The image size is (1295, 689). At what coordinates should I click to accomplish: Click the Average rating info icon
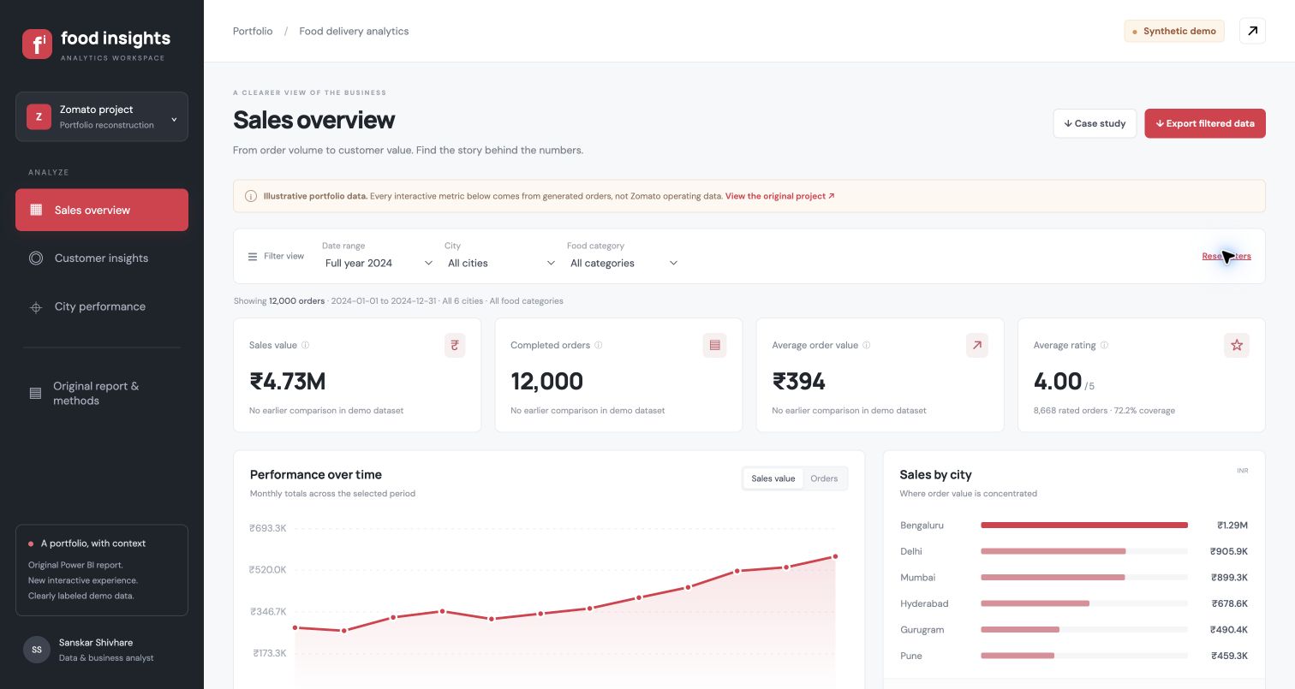point(1104,345)
